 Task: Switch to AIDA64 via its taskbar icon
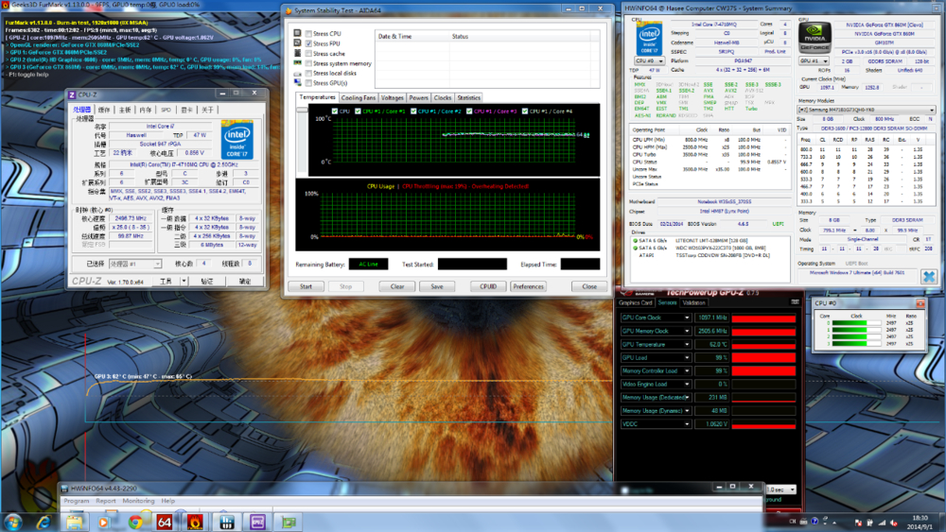point(165,521)
